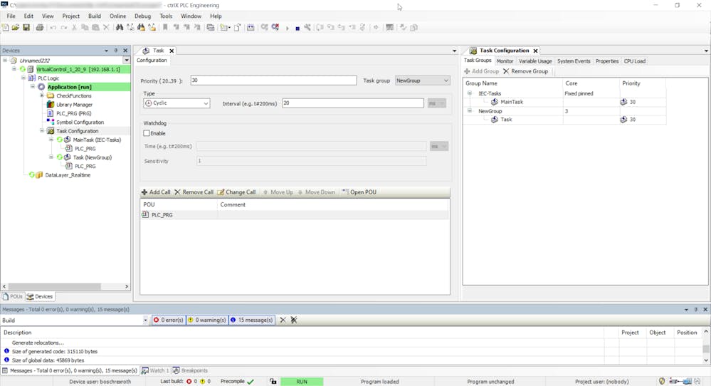The height and width of the screenshot is (386, 711).
Task: Click the Interval input field
Action: tap(352, 103)
